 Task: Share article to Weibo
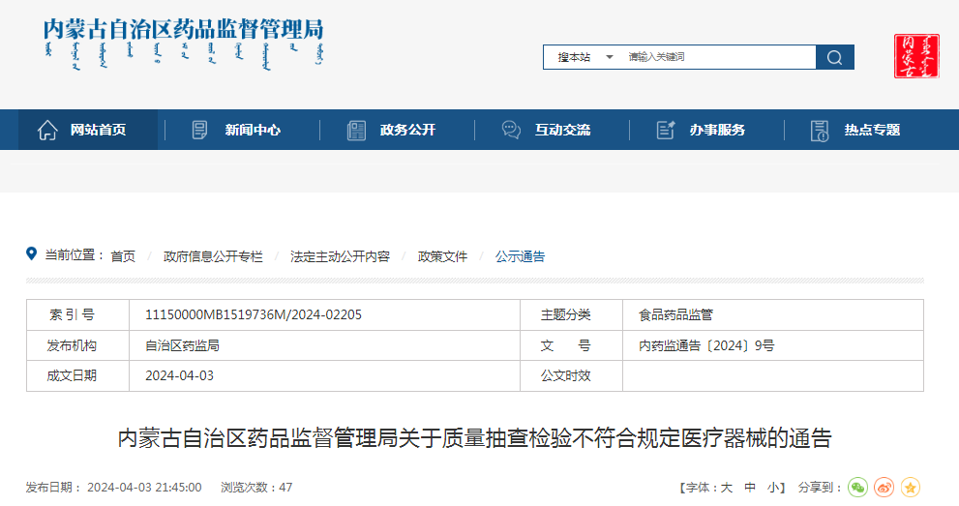(884, 488)
